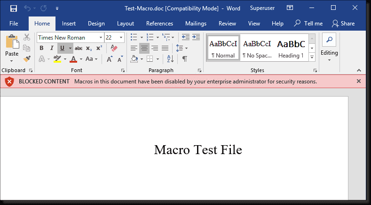Screen dimensions: 371x205
Task: Expand the Styles gallery More arrow
Action: tap(312, 57)
